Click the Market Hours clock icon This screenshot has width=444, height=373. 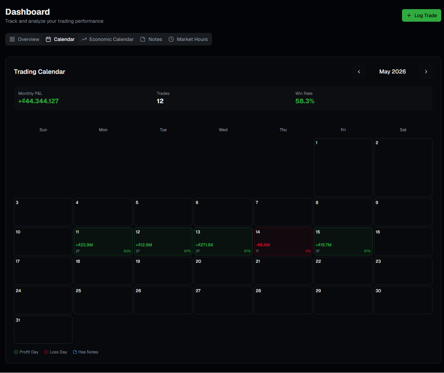point(171,39)
